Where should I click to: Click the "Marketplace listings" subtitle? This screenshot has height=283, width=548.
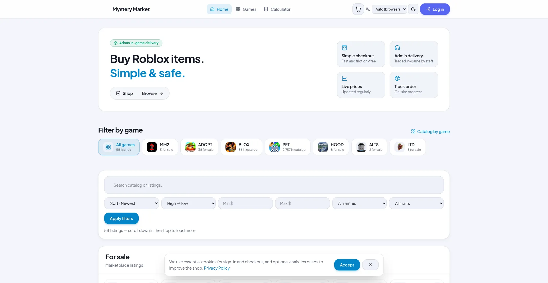[x=124, y=265]
